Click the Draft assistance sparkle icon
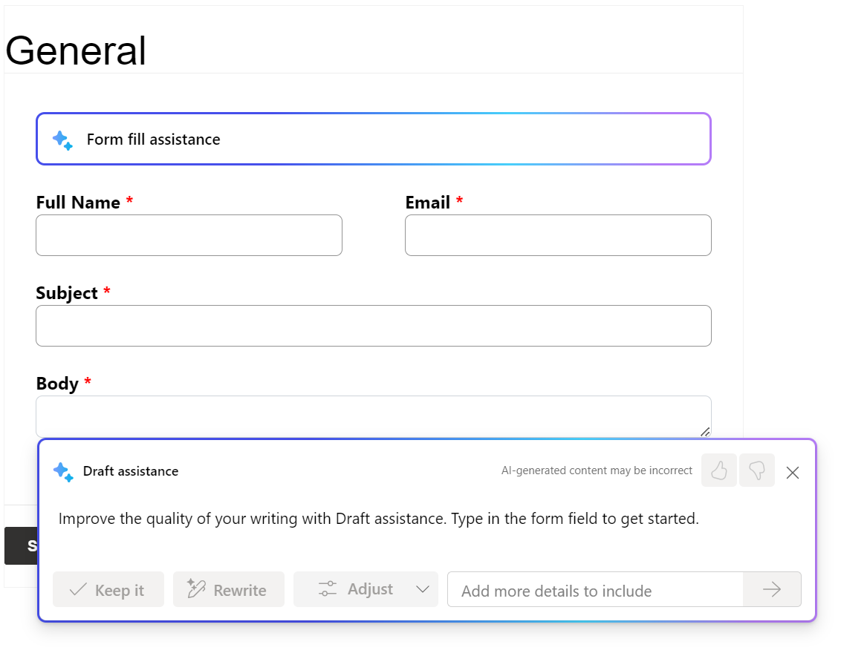841x656 pixels. [62, 471]
